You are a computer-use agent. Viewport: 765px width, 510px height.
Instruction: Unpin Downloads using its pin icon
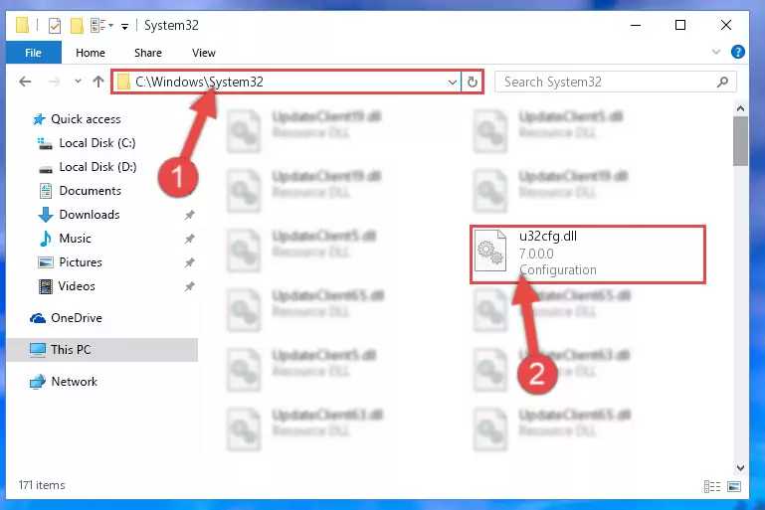189,215
